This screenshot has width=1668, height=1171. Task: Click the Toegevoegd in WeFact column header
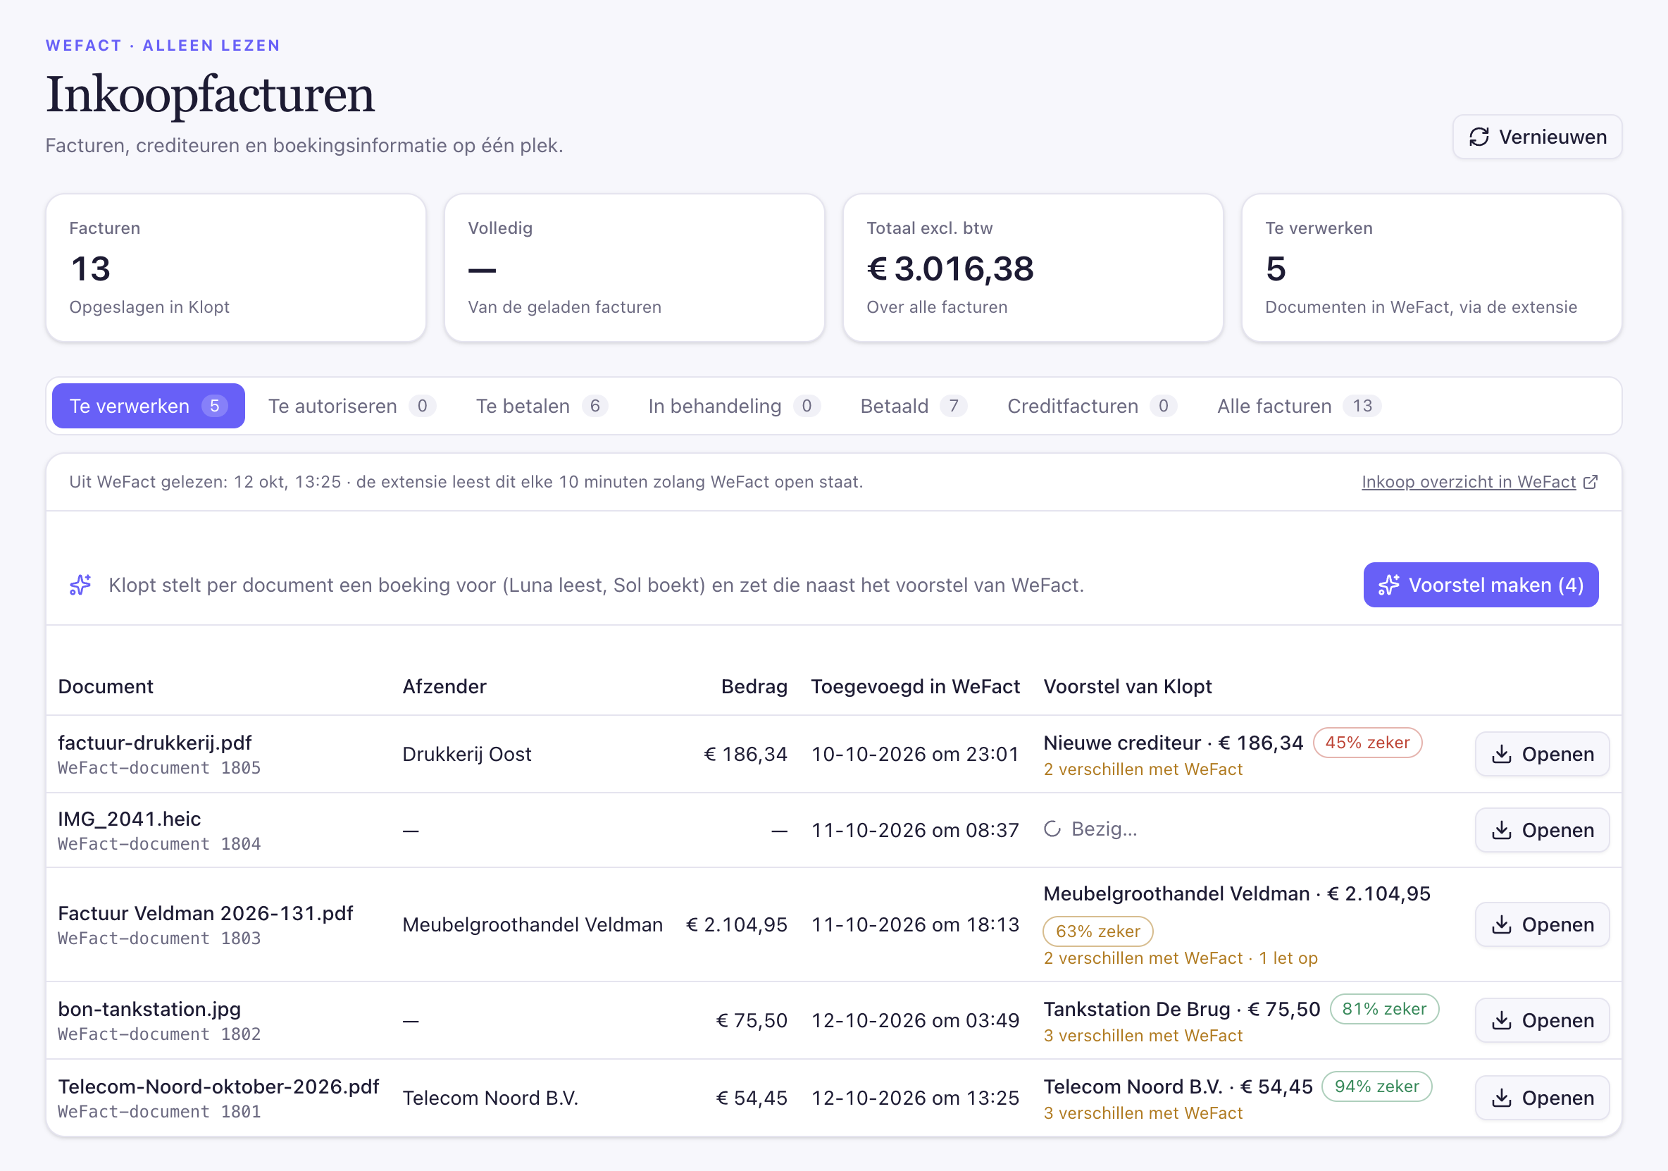coord(916,686)
